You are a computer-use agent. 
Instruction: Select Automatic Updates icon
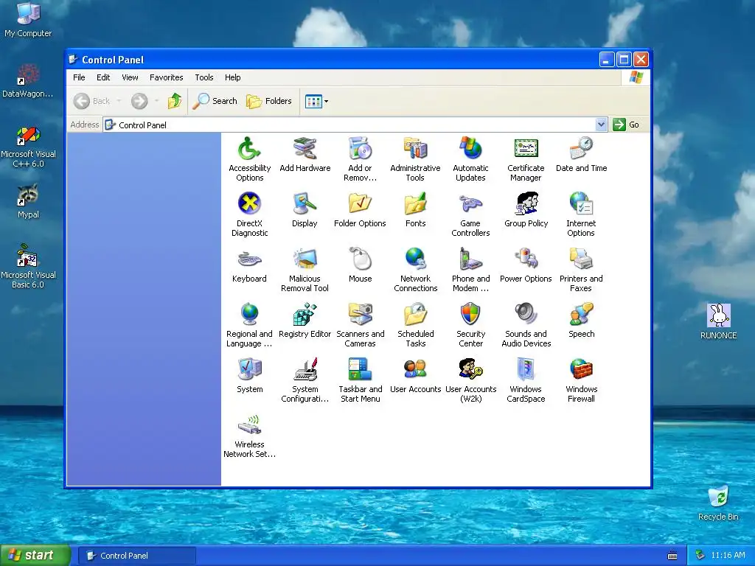tap(470, 148)
